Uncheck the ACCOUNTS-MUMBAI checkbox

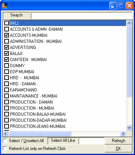[6, 35]
